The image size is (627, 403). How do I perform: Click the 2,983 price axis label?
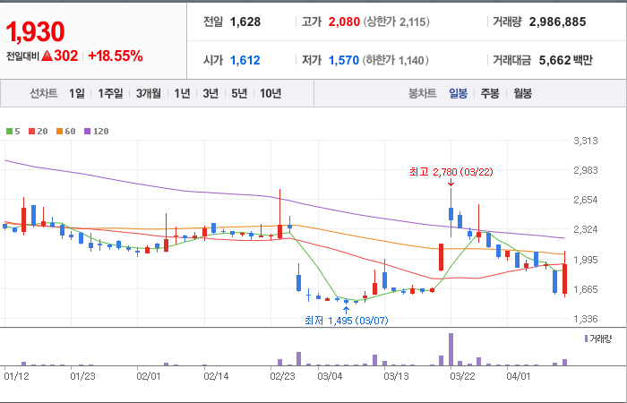(586, 170)
